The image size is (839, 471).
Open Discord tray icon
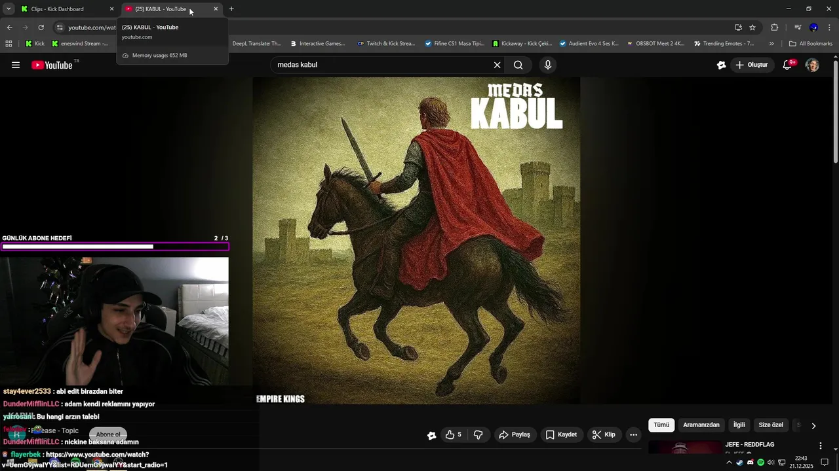tap(751, 462)
